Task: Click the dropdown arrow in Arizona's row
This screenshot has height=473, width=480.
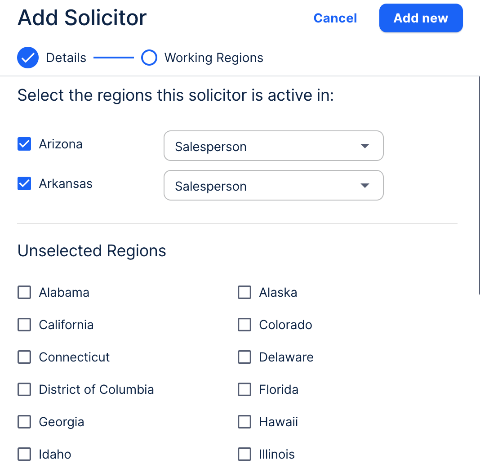Action: pyautogui.click(x=365, y=146)
